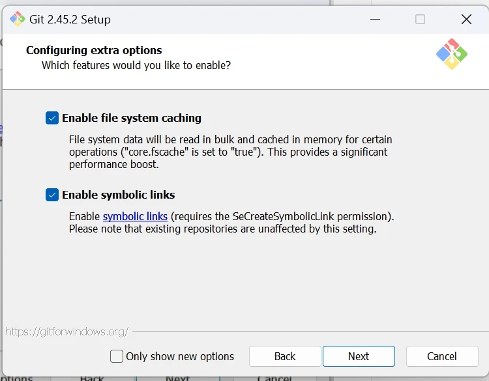This screenshot has width=489, height=381.
Task: Click the 'Only show new options' label text
Action: click(180, 356)
